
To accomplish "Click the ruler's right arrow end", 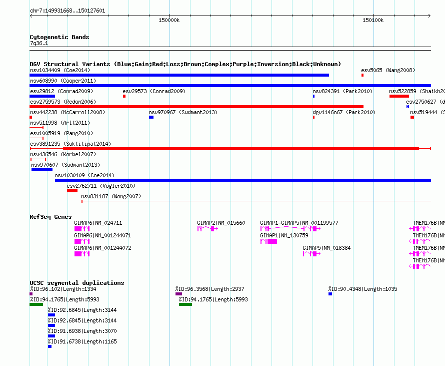I will pos(429,16).
